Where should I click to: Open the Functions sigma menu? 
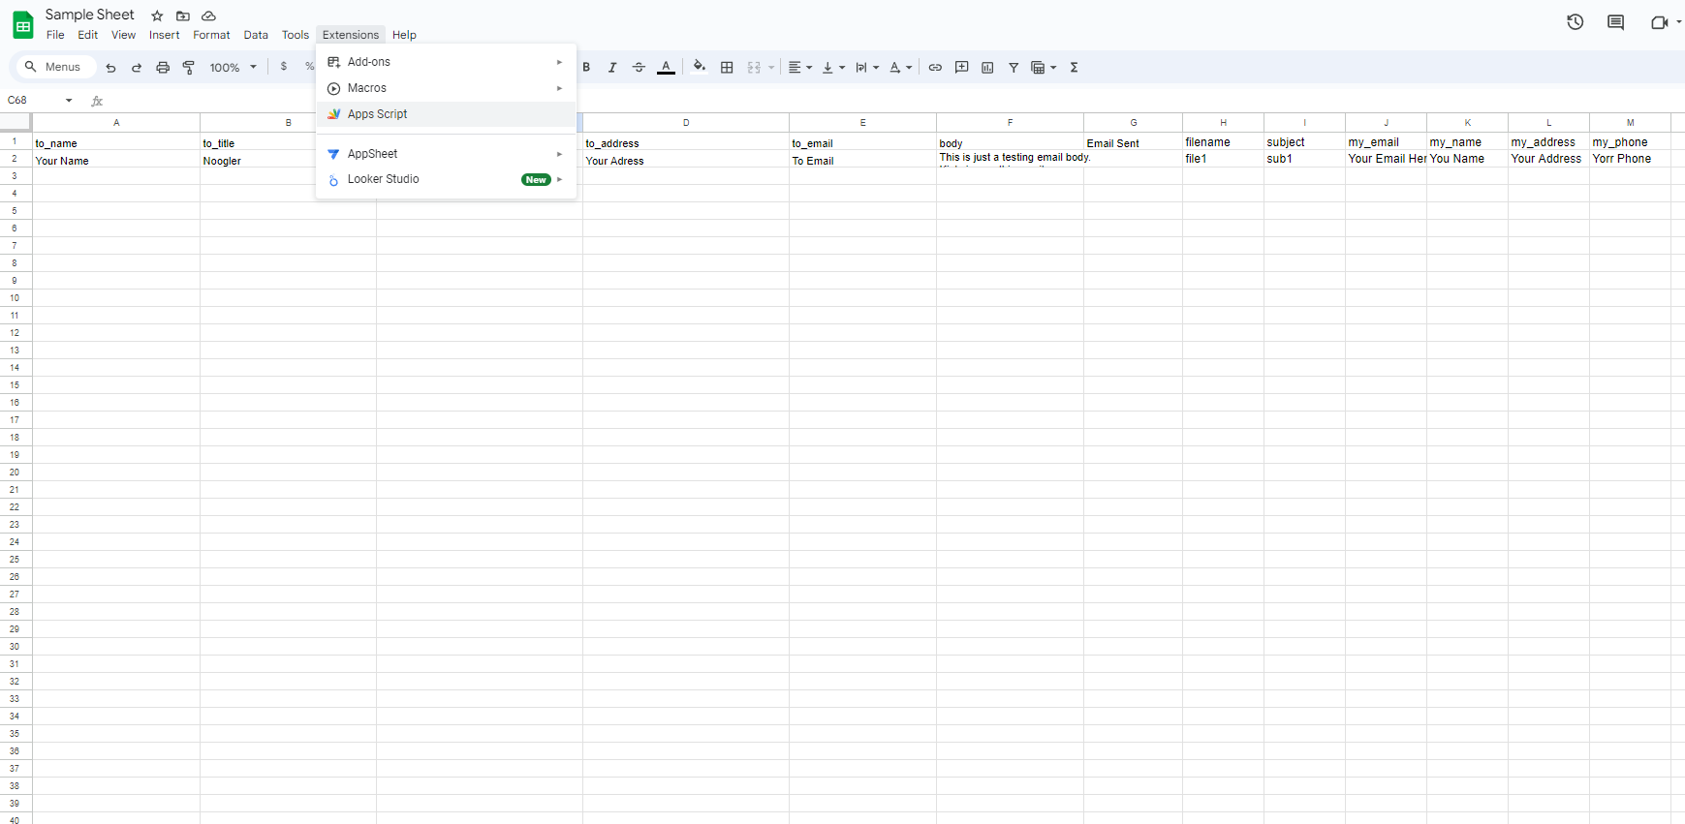tap(1074, 68)
